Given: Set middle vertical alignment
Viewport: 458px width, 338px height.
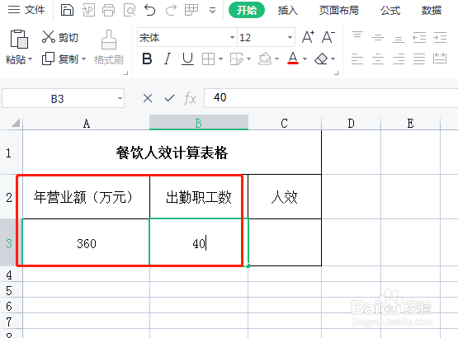Looking at the screenshot, I should tap(378, 37).
